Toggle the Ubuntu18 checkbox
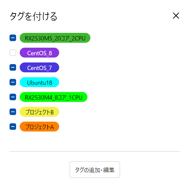Viewport: 189px width, 190px height. [x=13, y=82]
